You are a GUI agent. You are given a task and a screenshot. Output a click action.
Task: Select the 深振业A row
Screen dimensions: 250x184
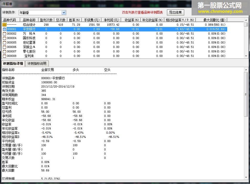(x=114, y=47)
